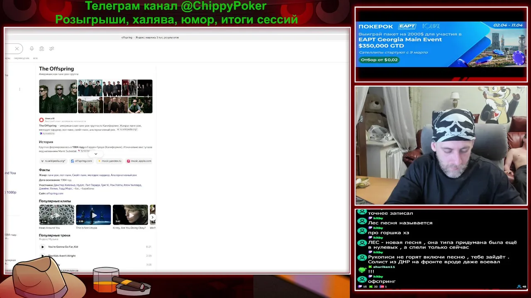This screenshot has width=531, height=298.
Task: Click the 'офспринг' chat message
Action: 382,281
